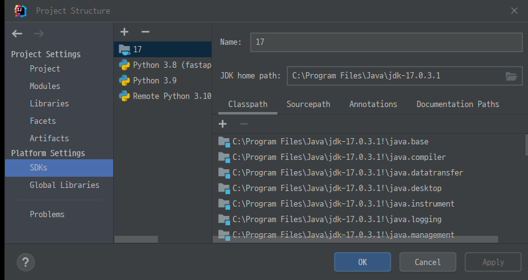Select the java.instrument classpath path text
This screenshot has height=280, width=528.
pyautogui.click(x=343, y=204)
